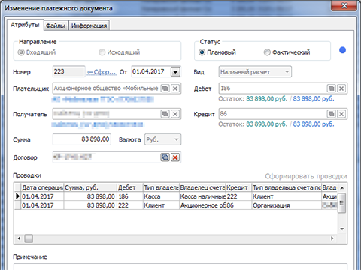This screenshot has height=270, width=361.
Task: Open Дебет account selection icon
Action: click(x=331, y=88)
